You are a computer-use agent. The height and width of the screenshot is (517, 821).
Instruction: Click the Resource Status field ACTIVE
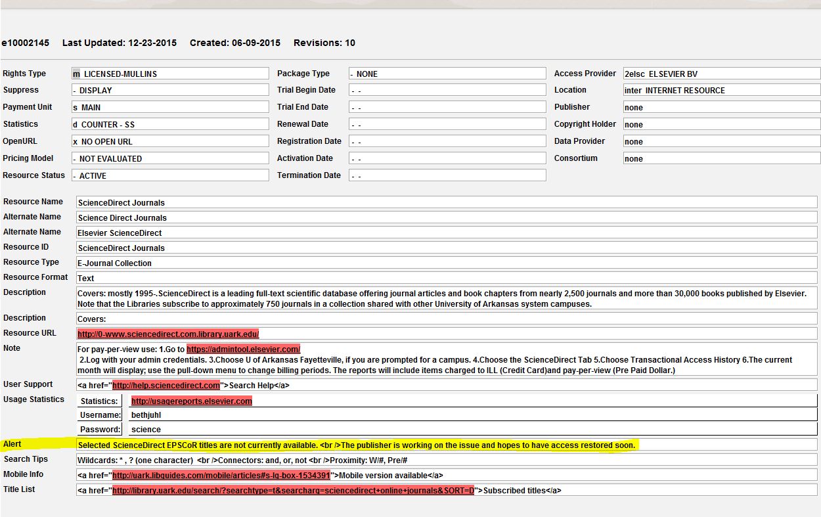(170, 175)
